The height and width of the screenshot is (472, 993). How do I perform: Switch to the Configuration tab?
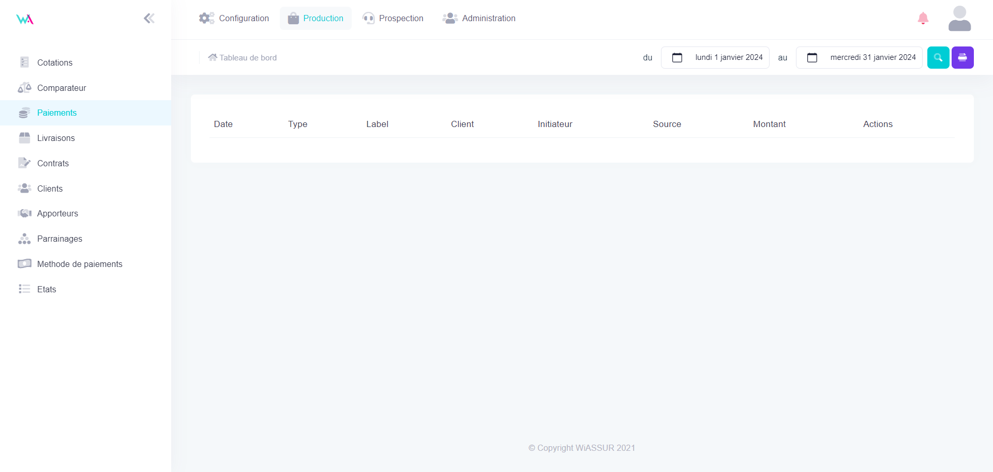click(234, 19)
